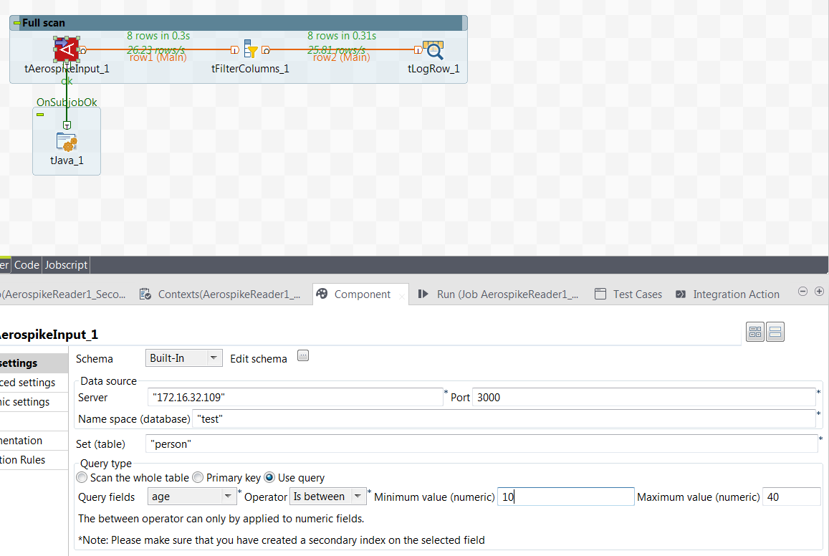The image size is (829, 556).
Task: Select the Documentation side tab
Action: (34, 440)
